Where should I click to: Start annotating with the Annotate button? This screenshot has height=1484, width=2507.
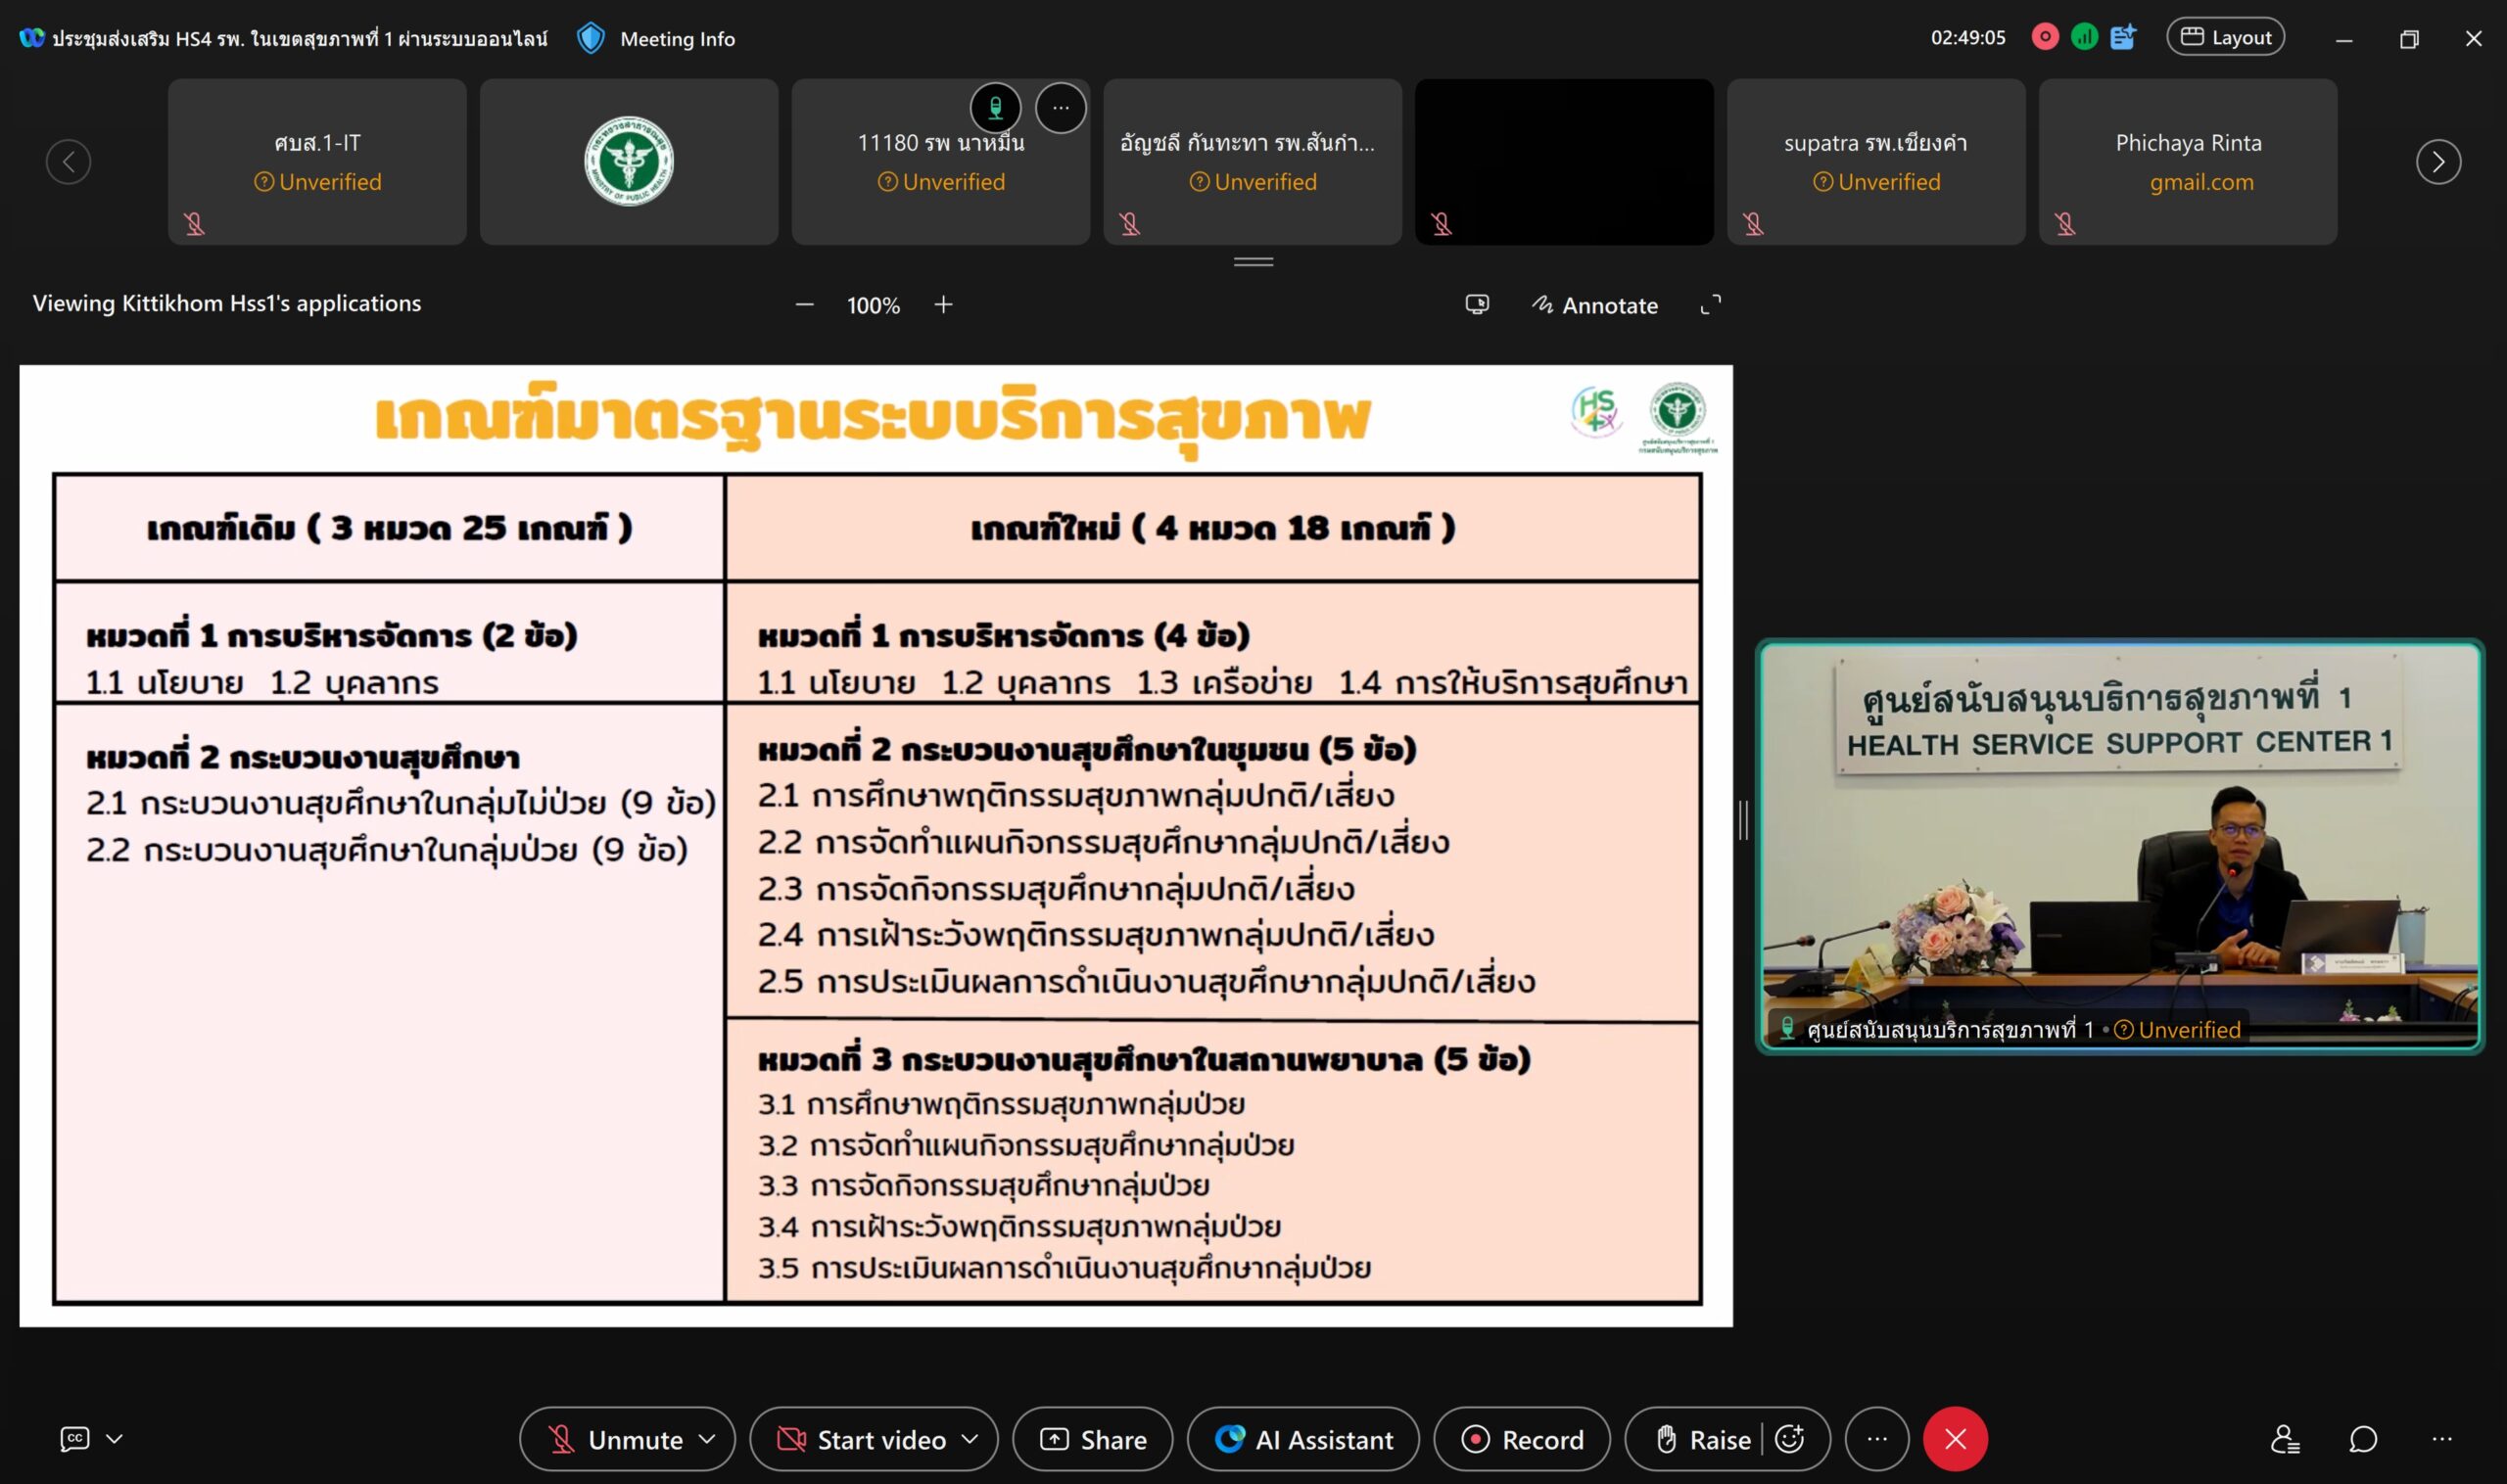coord(1594,305)
